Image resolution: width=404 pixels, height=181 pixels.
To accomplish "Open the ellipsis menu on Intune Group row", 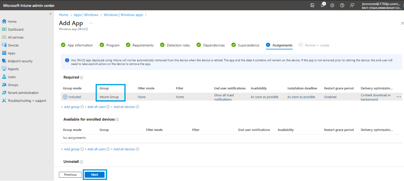I will 399,97.
